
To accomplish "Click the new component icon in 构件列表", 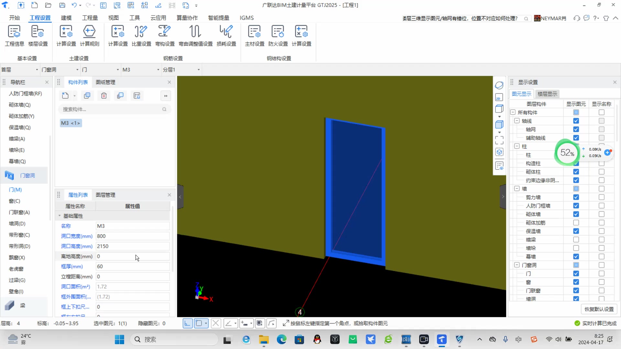I will [x=65, y=96].
